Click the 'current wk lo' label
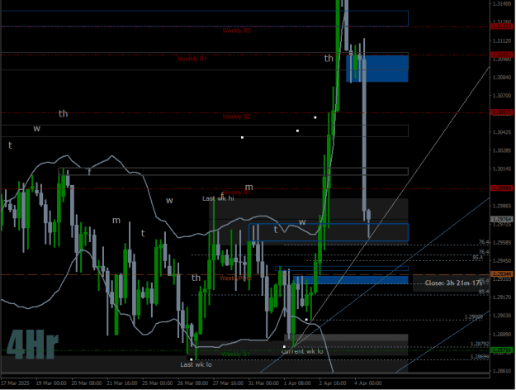Image resolution: width=516 pixels, height=390 pixels. coord(302,351)
